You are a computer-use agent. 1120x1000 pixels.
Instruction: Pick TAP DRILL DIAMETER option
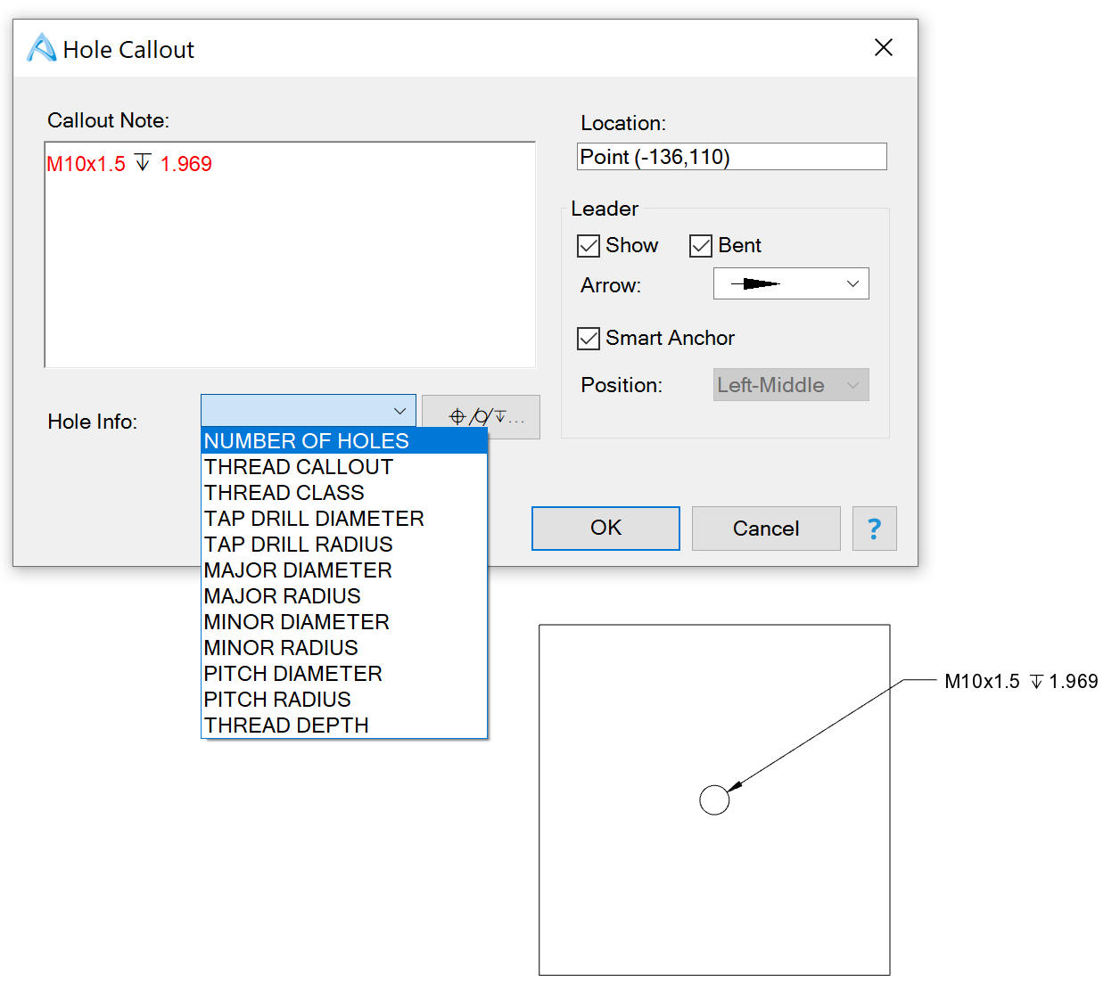[344, 519]
